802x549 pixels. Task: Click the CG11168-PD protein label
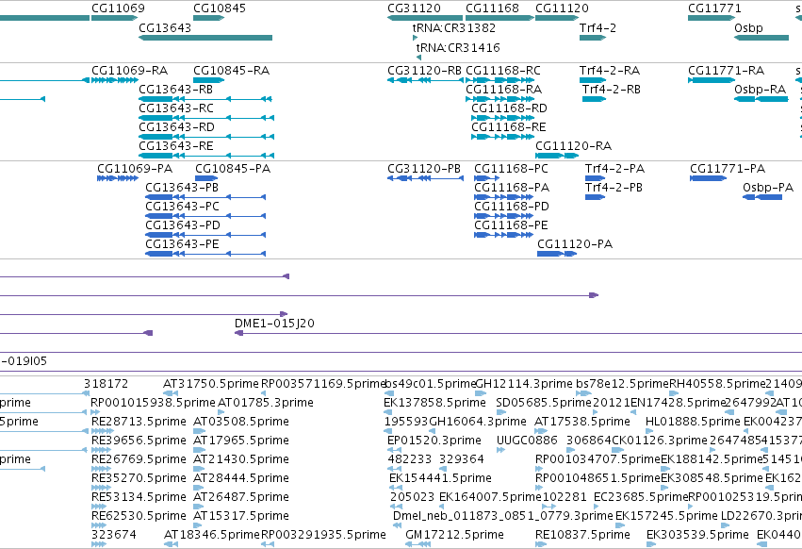512,207
